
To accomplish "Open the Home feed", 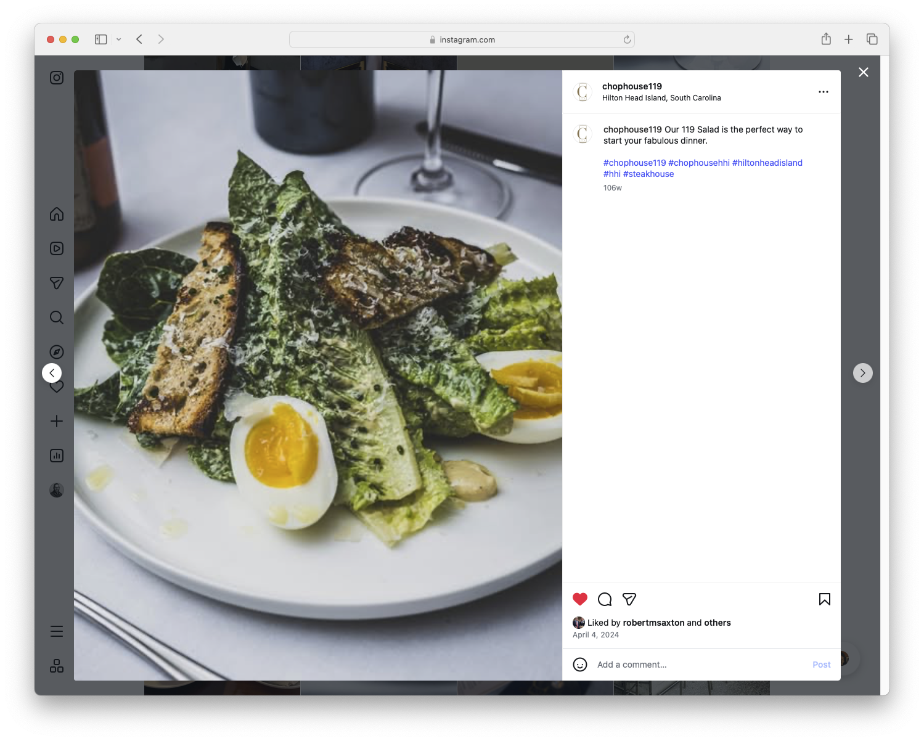I will pos(56,214).
